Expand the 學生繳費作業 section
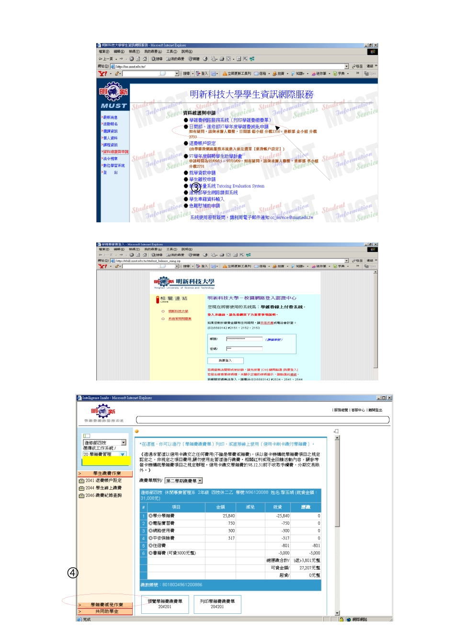This screenshot has width=455, height=644. (x=105, y=473)
